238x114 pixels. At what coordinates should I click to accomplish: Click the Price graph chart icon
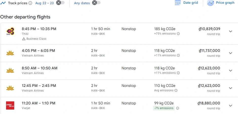[x=210, y=3]
